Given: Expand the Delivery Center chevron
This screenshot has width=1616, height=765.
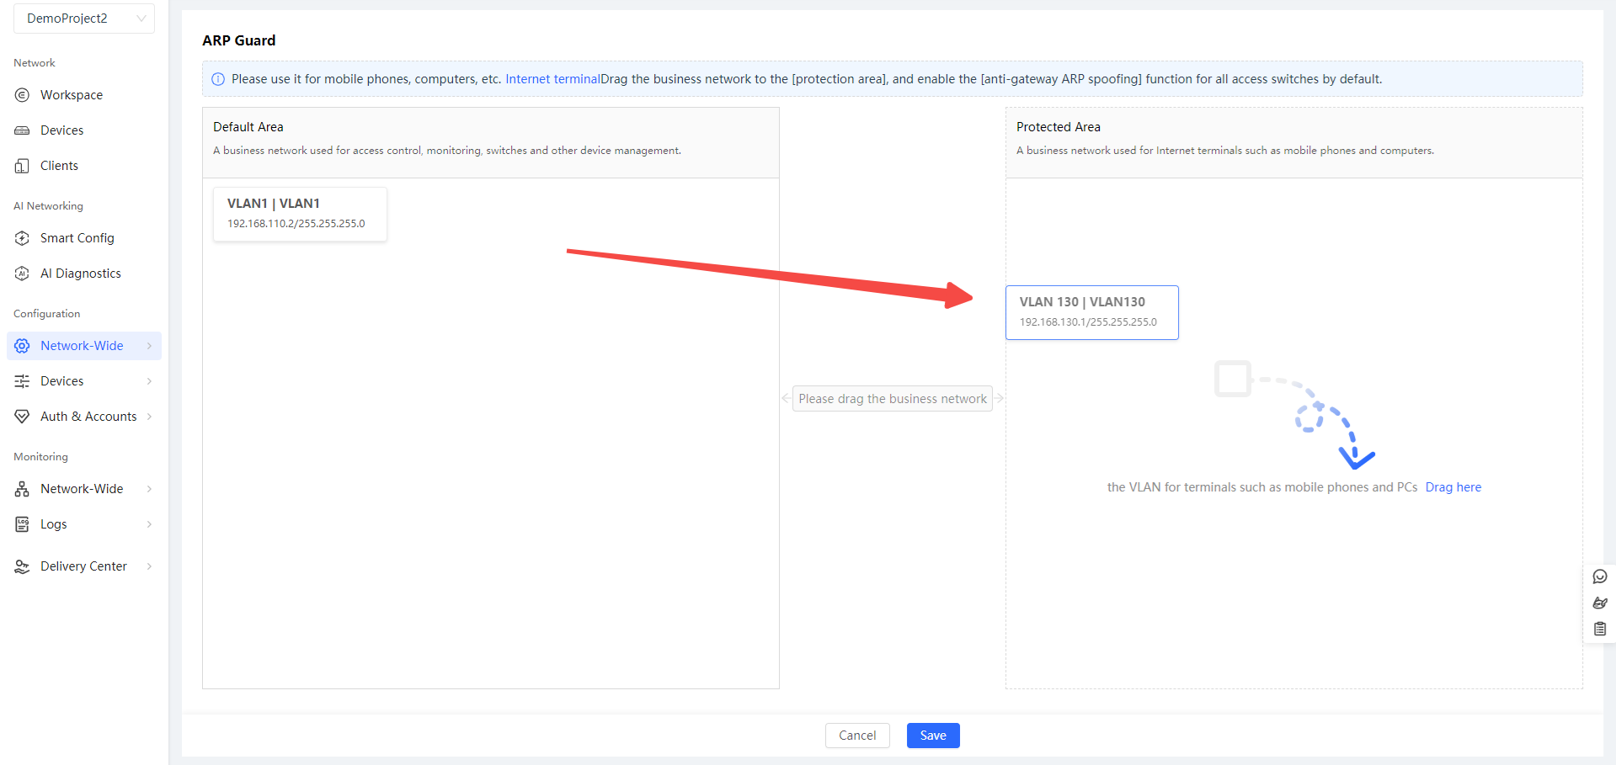Looking at the screenshot, I should pyautogui.click(x=149, y=566).
